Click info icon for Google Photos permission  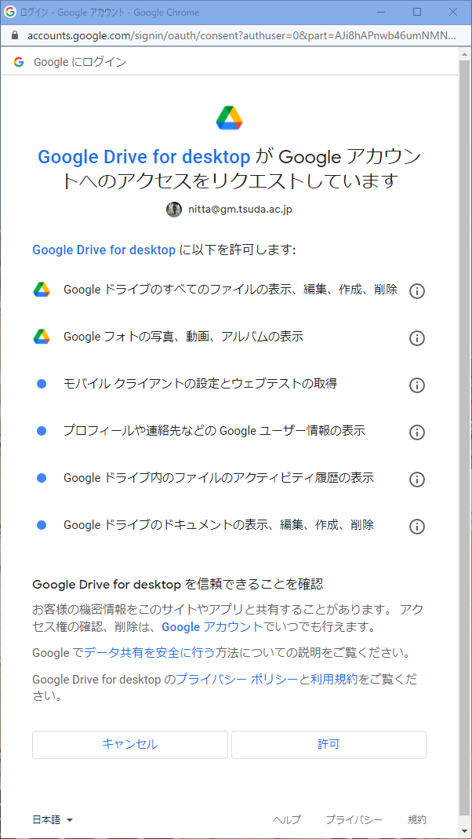[x=417, y=338]
